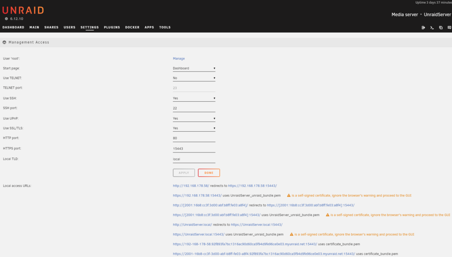Open the Use TELNET dropdown
452x257 pixels.
click(194, 78)
